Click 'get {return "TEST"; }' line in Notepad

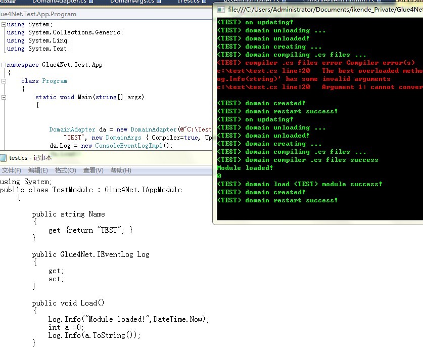coord(90,230)
